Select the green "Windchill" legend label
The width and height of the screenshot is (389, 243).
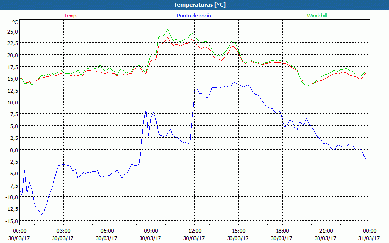pyautogui.click(x=317, y=16)
